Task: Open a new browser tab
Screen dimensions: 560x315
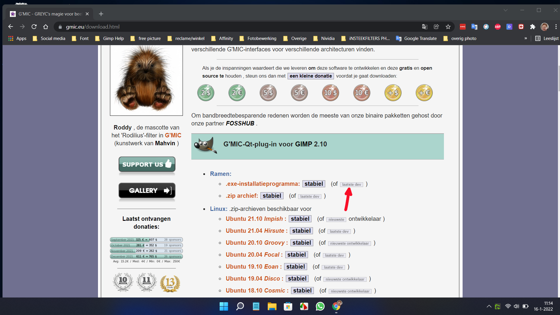Action: pos(101,14)
